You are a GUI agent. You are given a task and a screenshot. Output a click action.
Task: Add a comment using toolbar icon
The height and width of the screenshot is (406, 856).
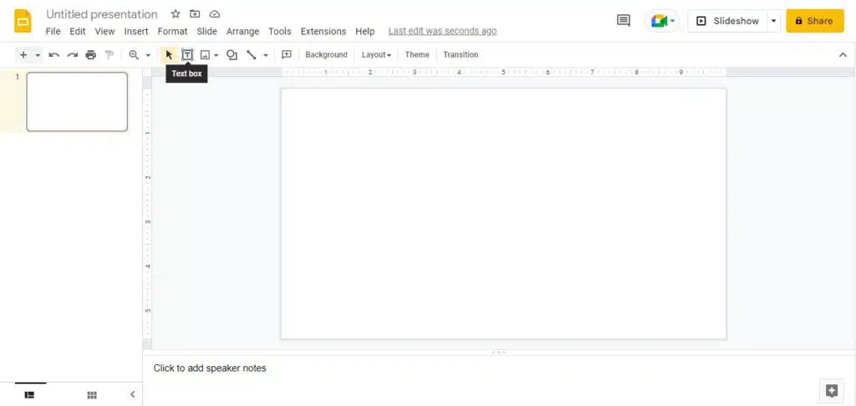click(x=286, y=55)
